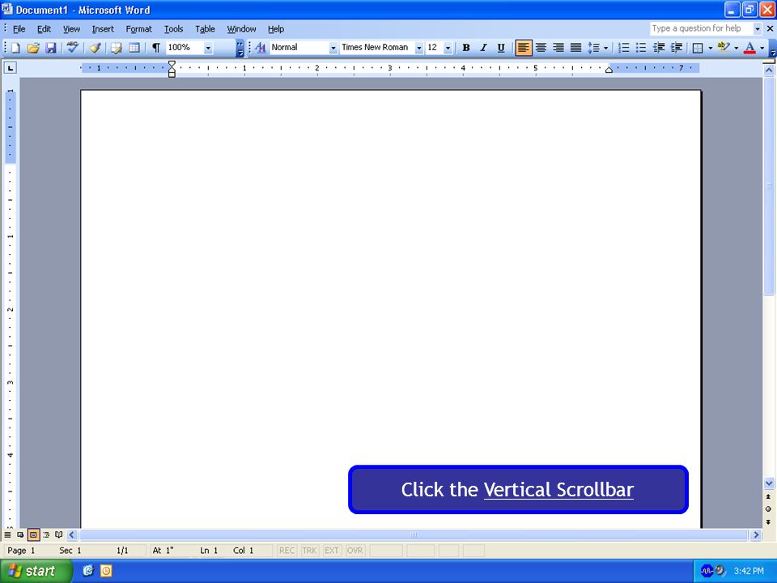Image resolution: width=777 pixels, height=583 pixels.
Task: Toggle italic formatting
Action: coord(483,48)
